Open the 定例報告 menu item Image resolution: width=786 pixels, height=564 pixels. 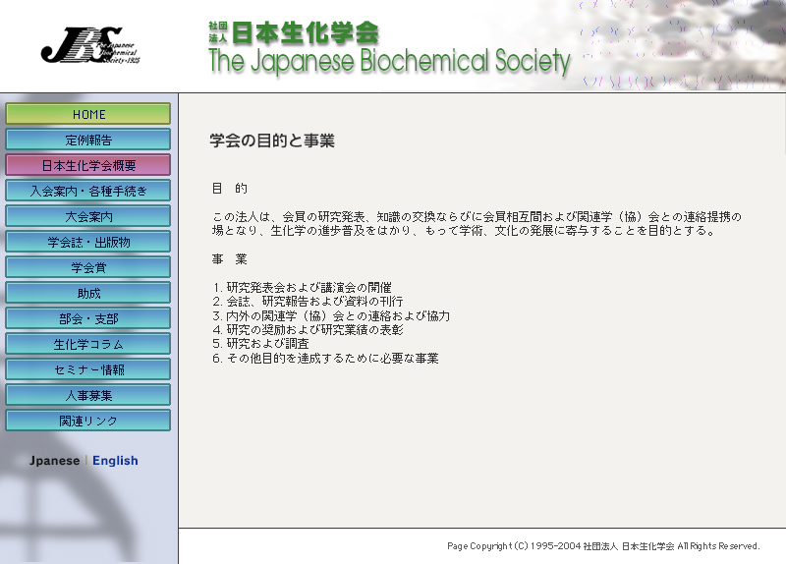(88, 140)
